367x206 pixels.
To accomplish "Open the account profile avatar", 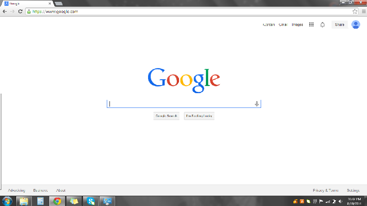I will [356, 25].
